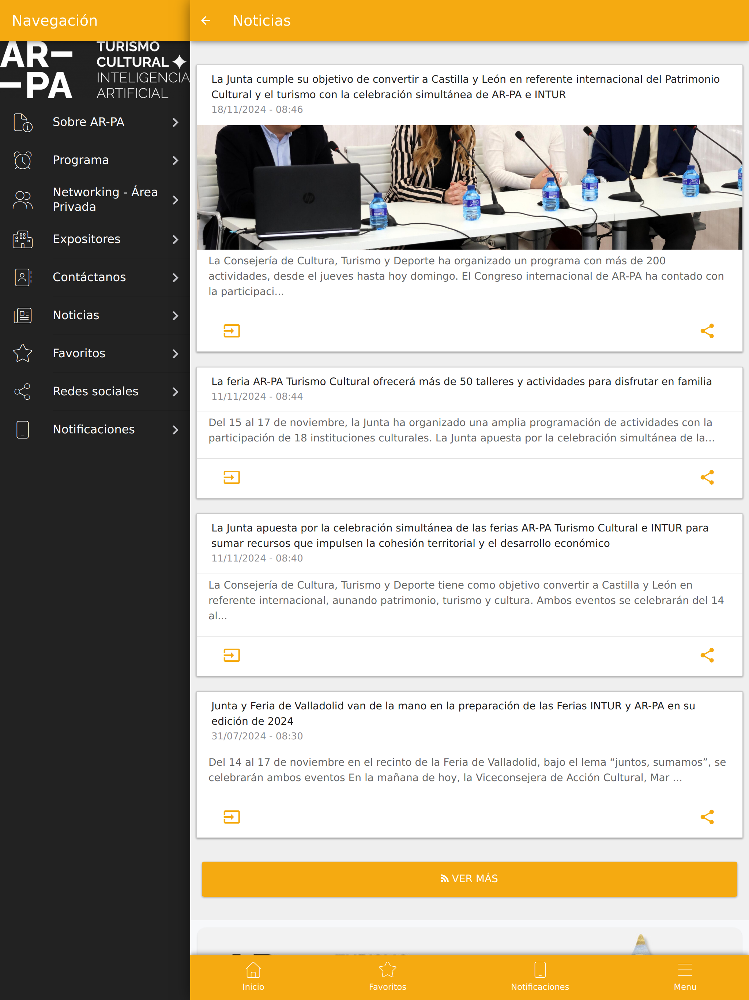Select Programa menu entry

(95, 160)
